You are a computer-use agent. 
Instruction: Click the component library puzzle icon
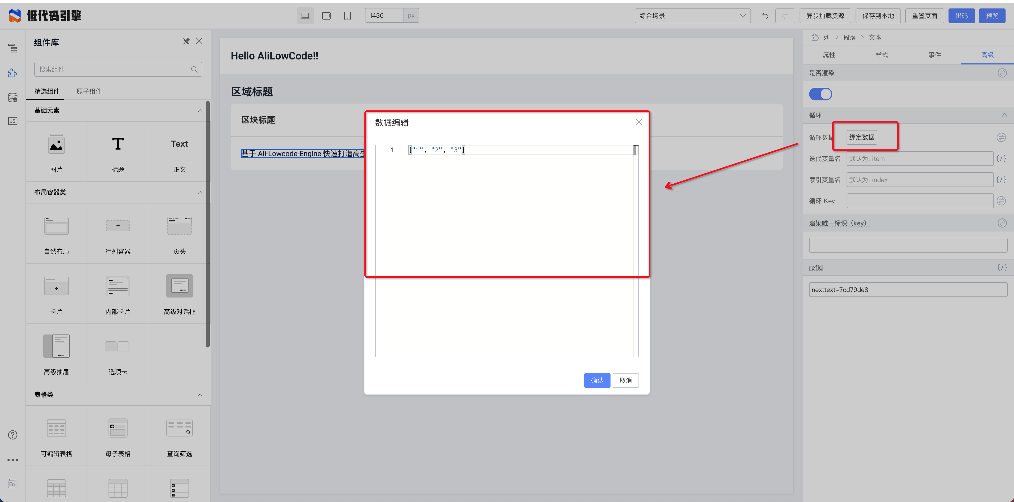(13, 73)
